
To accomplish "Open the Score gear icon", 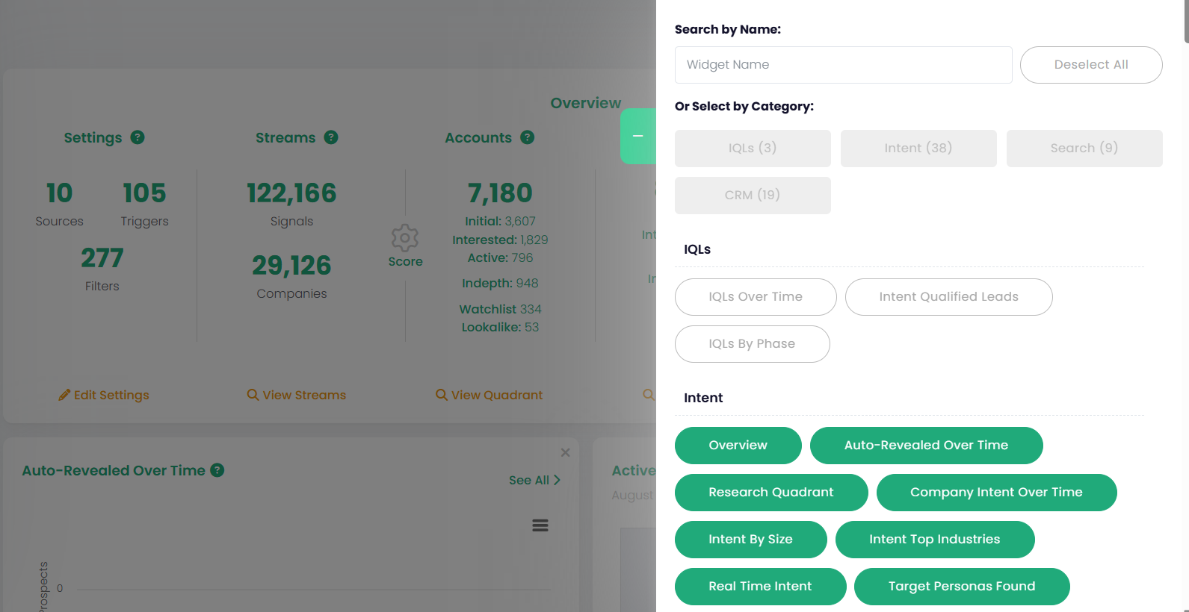I will [405, 239].
